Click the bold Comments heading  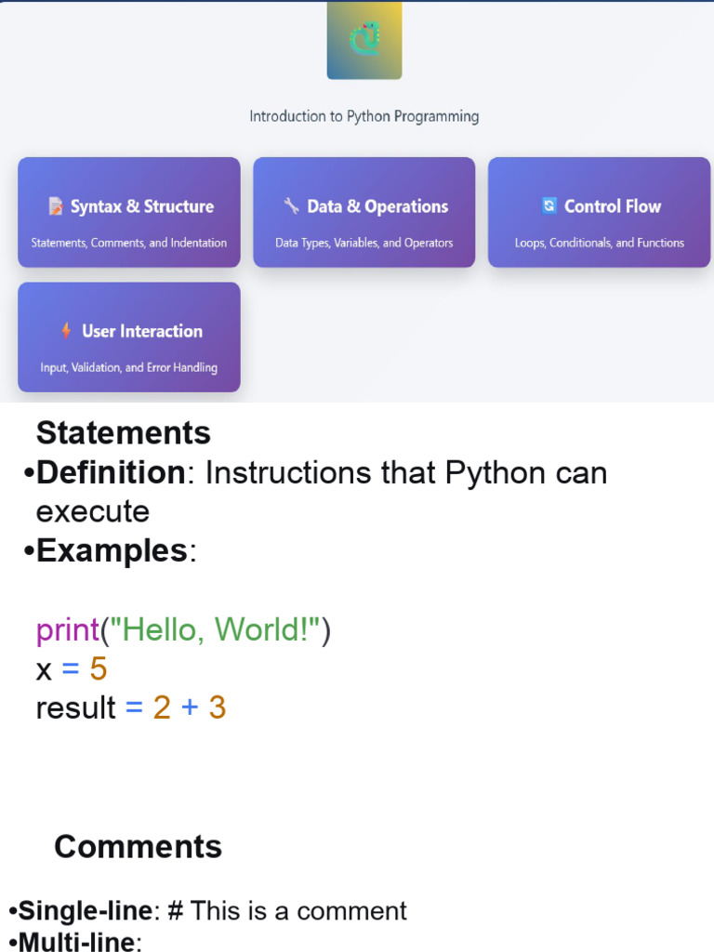(x=138, y=846)
